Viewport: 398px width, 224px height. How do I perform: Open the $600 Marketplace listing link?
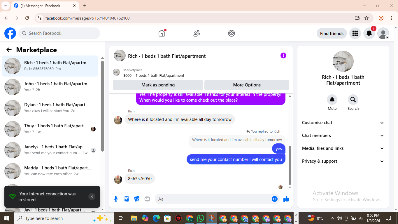click(x=154, y=75)
